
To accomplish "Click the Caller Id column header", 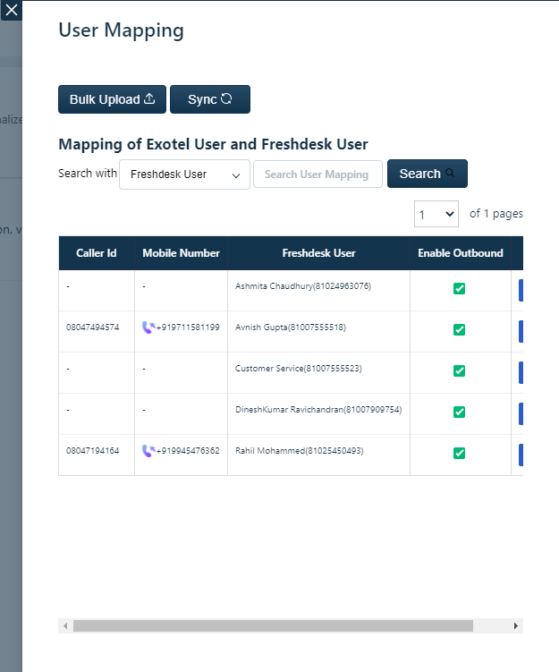I will [x=97, y=253].
